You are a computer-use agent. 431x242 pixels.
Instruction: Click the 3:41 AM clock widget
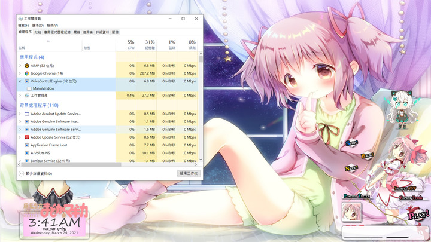click(x=54, y=222)
